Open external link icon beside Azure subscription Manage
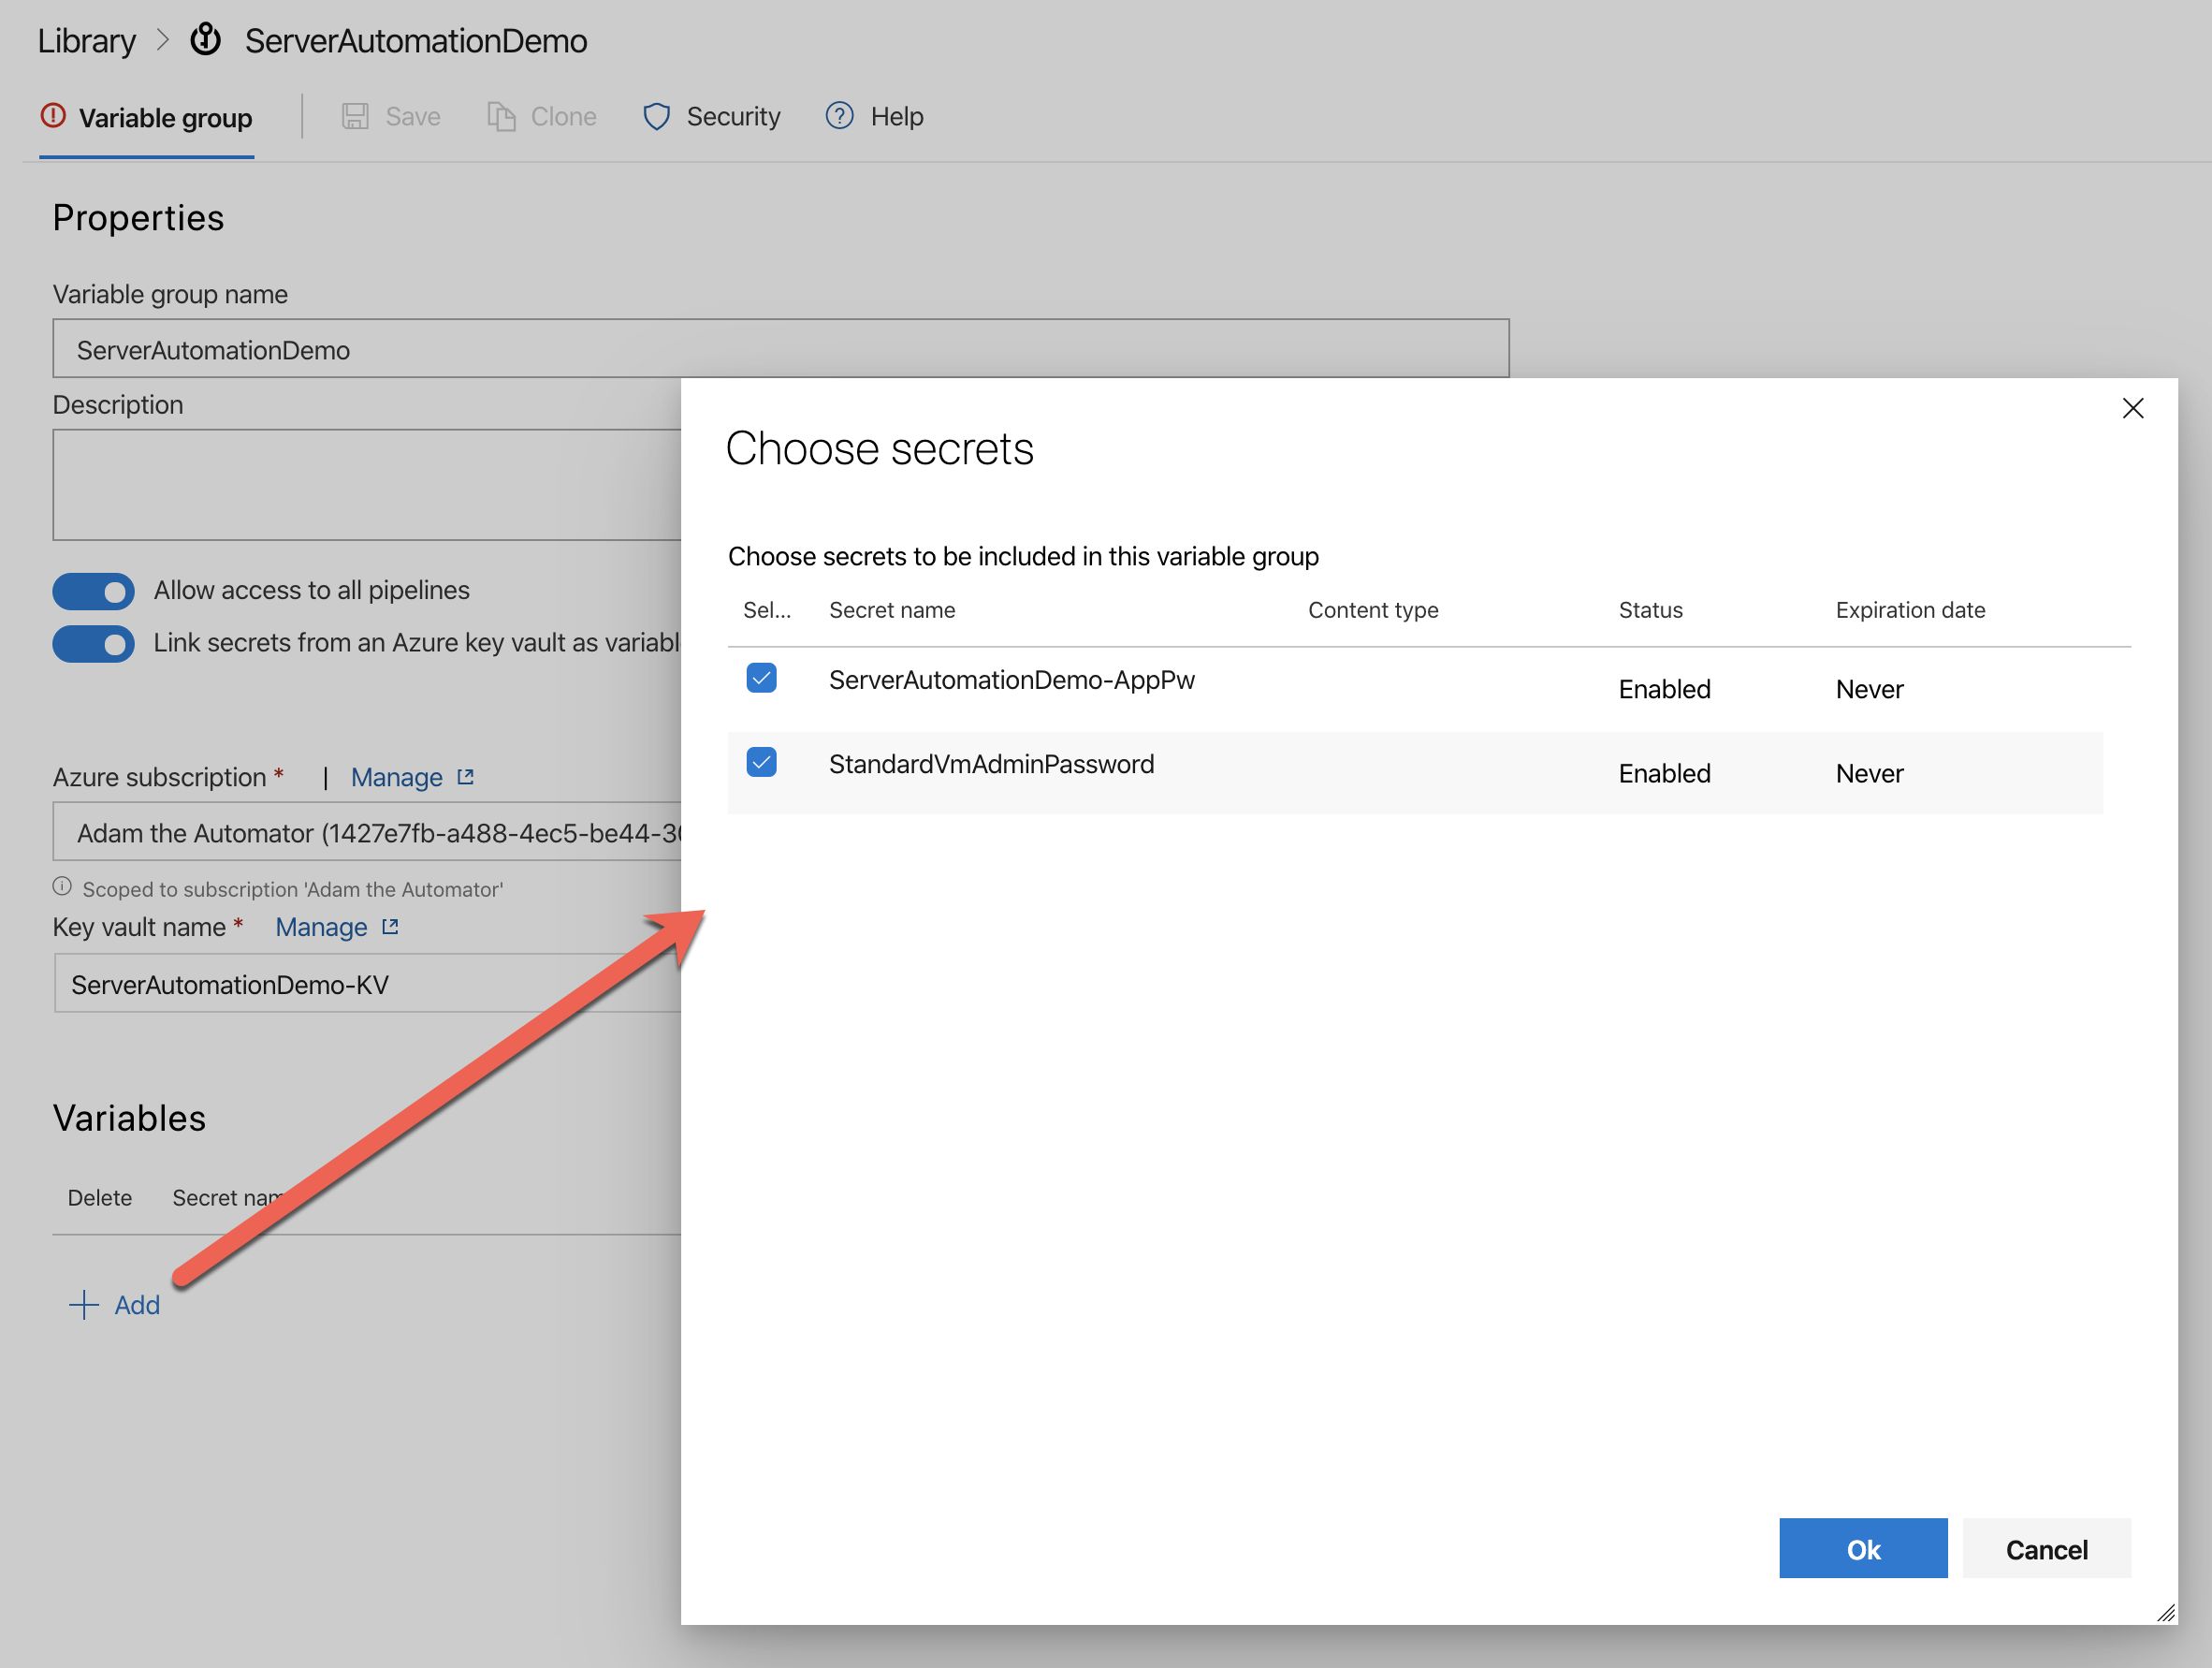Image resolution: width=2212 pixels, height=1668 pixels. [465, 777]
